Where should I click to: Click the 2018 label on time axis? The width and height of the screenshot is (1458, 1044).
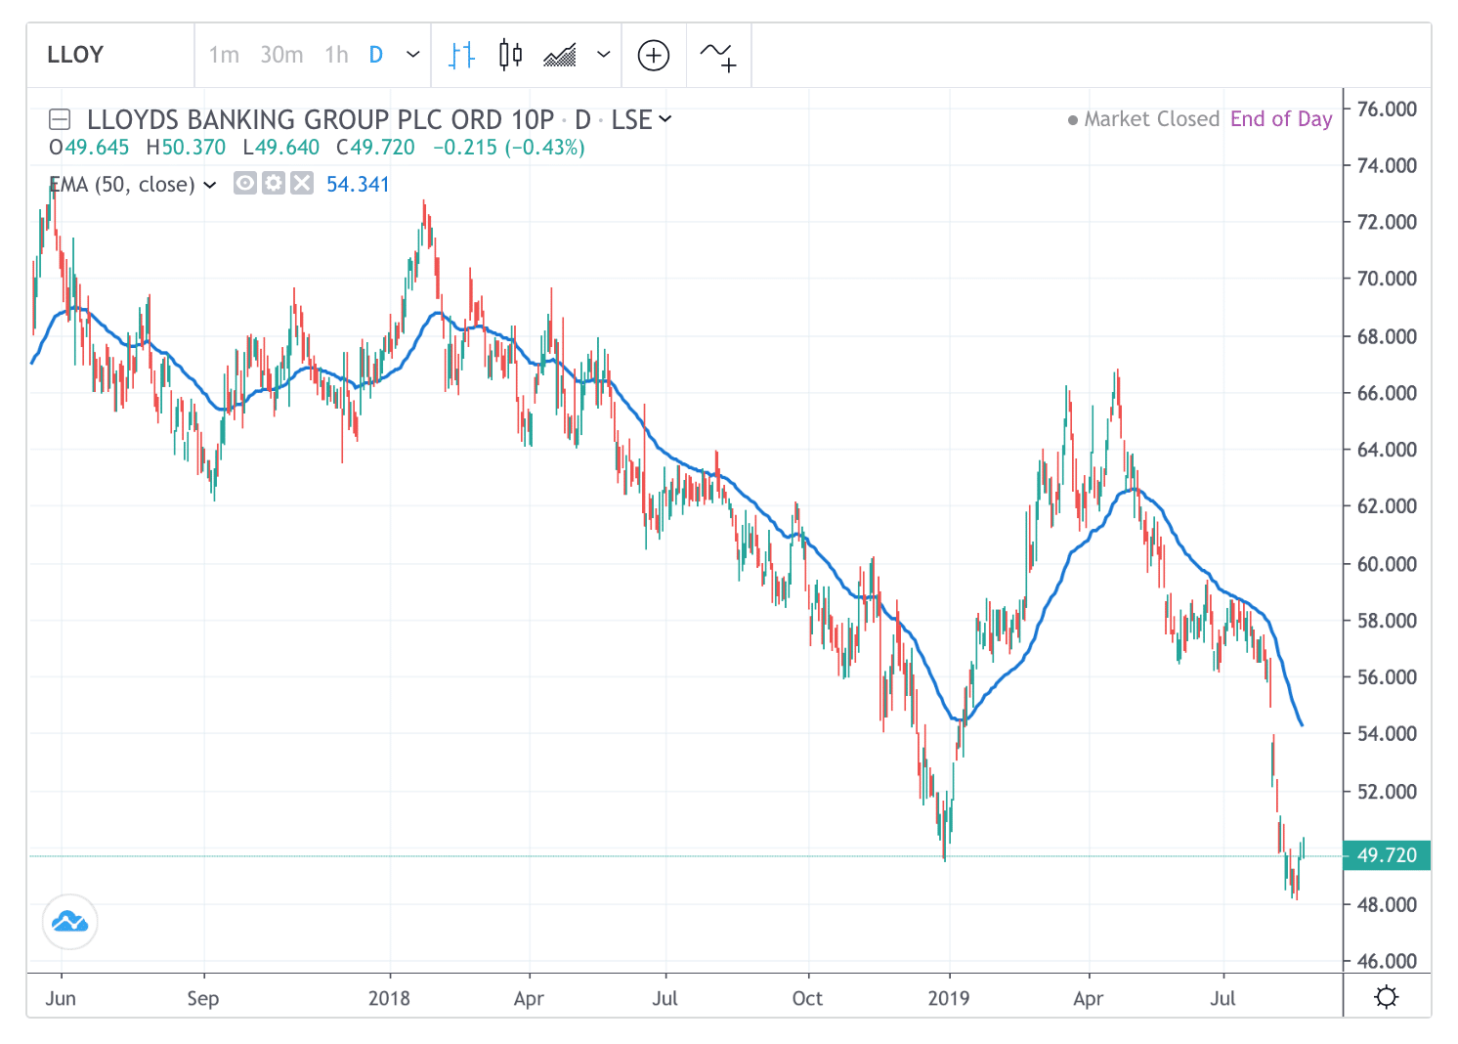pyautogui.click(x=389, y=998)
